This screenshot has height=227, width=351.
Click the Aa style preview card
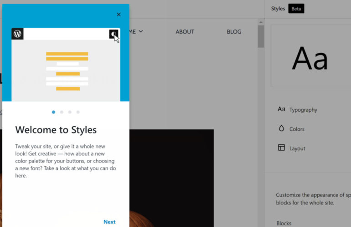[x=310, y=55]
